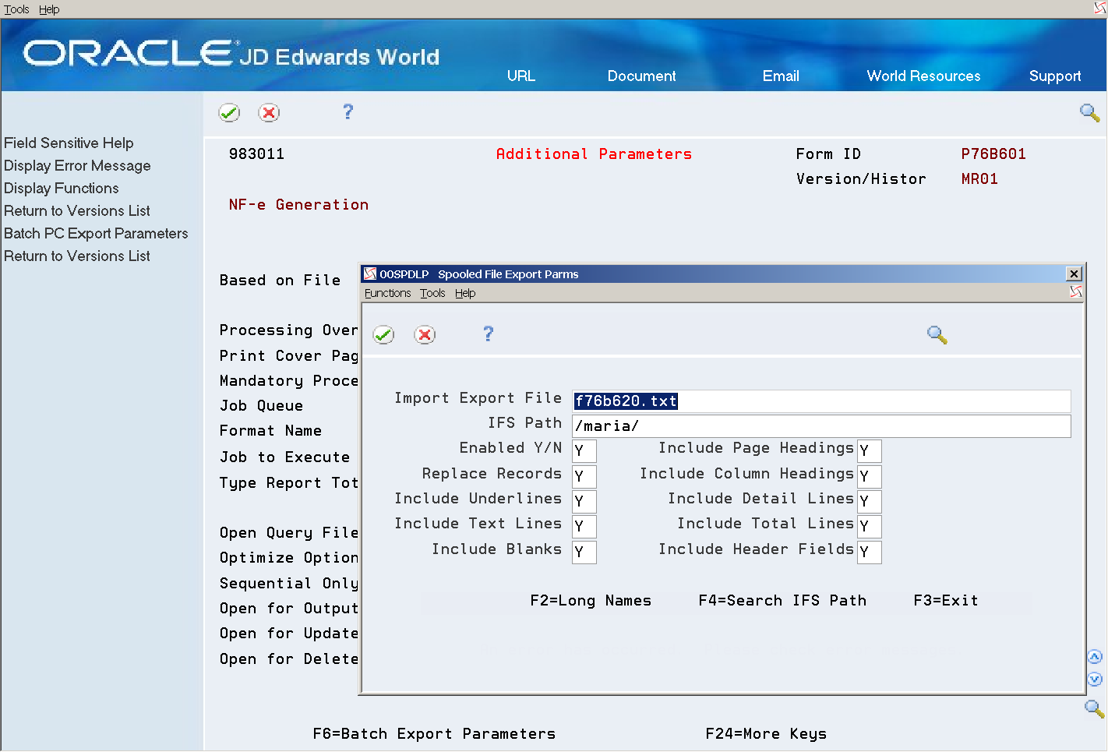Viewport: 1108px width, 752px height.
Task: Click the green checkmark OK icon in the main toolbar
Action: [x=229, y=113]
